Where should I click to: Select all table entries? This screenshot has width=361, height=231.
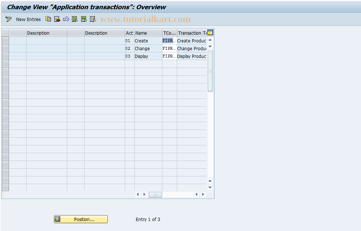[75, 19]
